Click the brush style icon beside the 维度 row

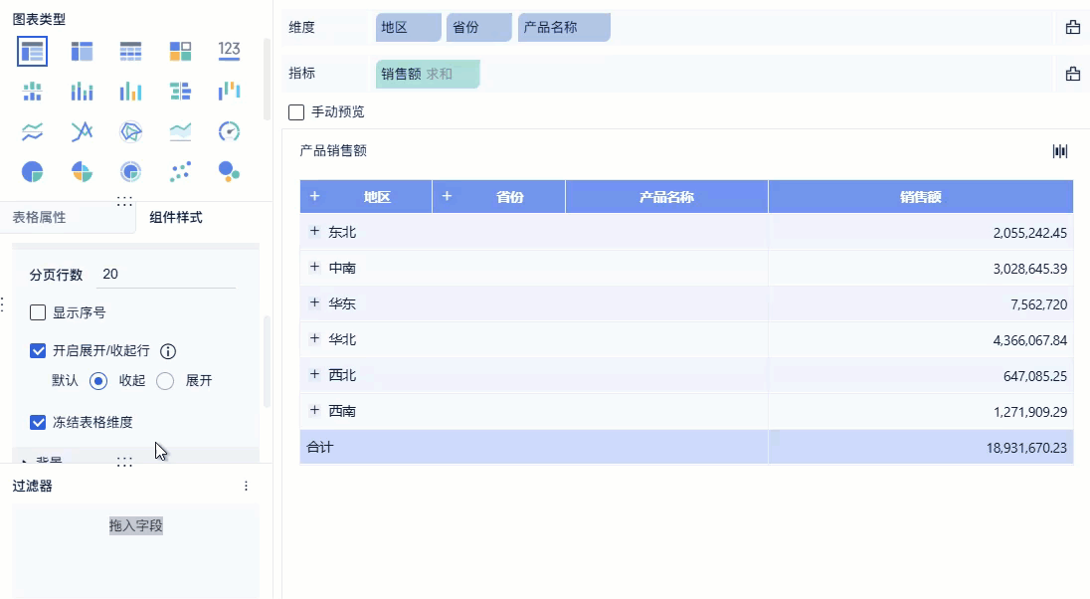point(1072,27)
